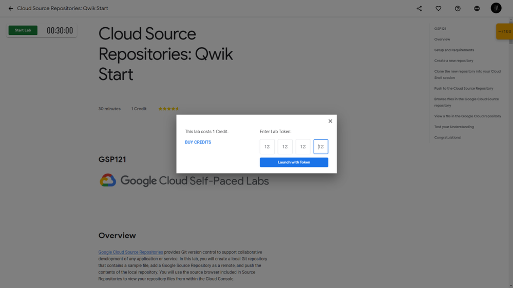Close the lab token dialog
The image size is (513, 288).
[x=330, y=121]
